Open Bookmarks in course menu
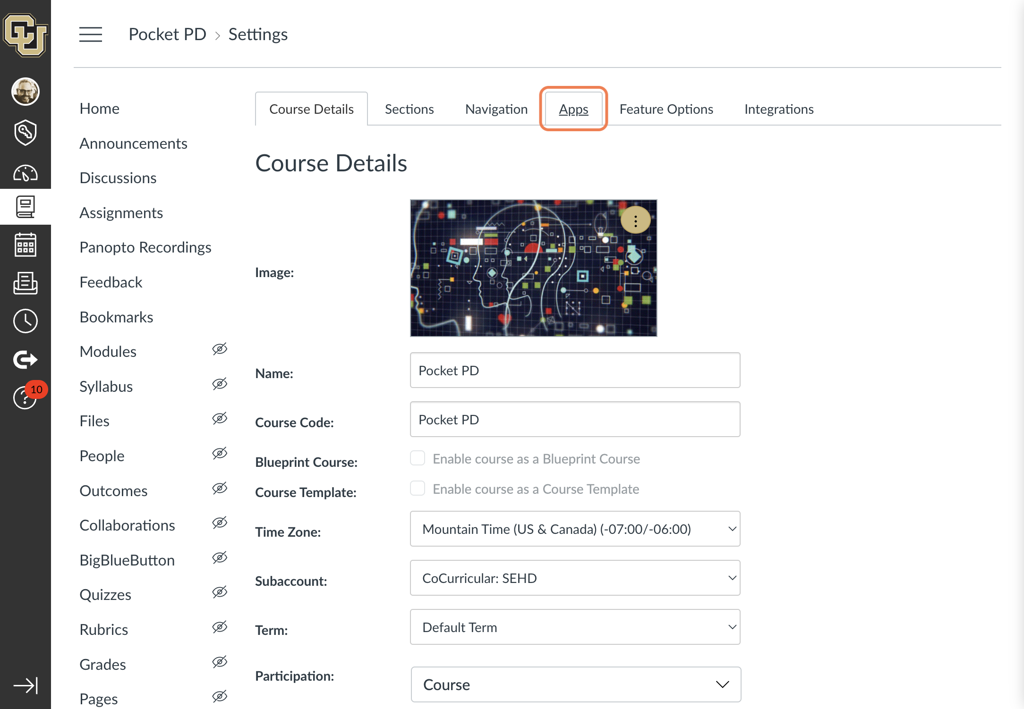 tap(116, 317)
